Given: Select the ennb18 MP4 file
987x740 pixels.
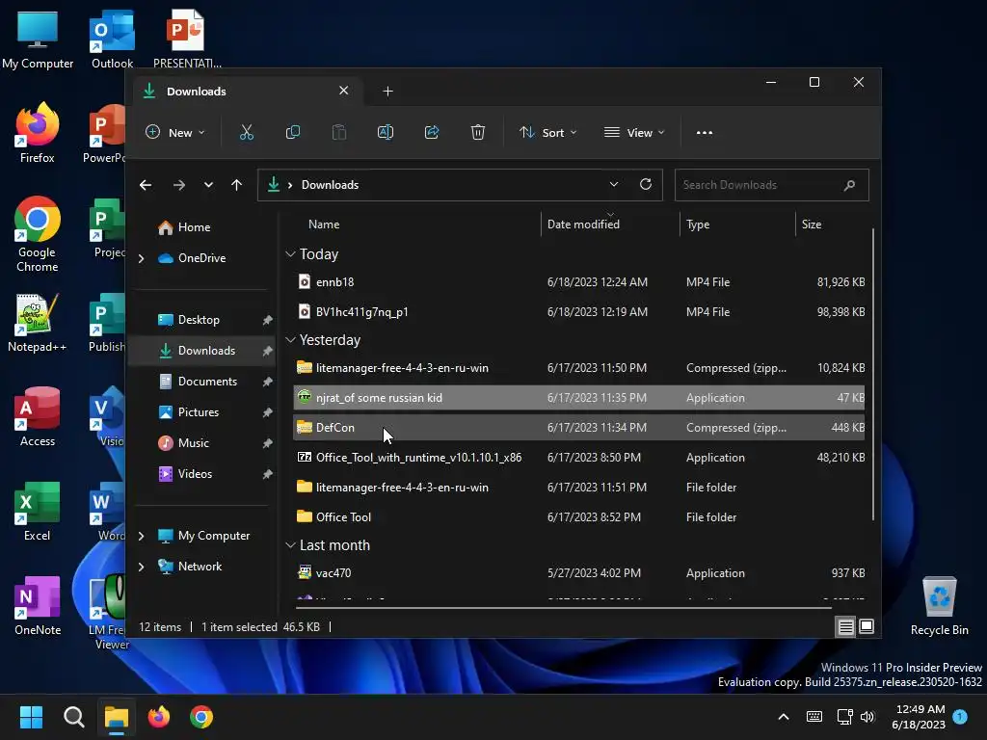Looking at the screenshot, I should (x=579, y=282).
